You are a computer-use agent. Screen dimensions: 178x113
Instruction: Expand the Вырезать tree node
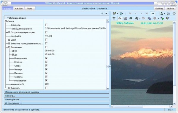pyautogui.click(x=9, y=88)
